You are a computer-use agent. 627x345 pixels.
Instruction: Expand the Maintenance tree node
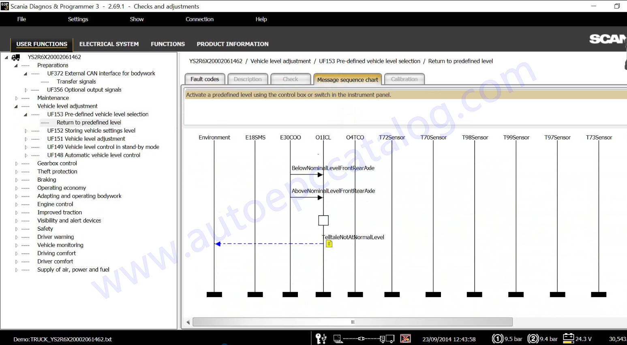tap(16, 98)
